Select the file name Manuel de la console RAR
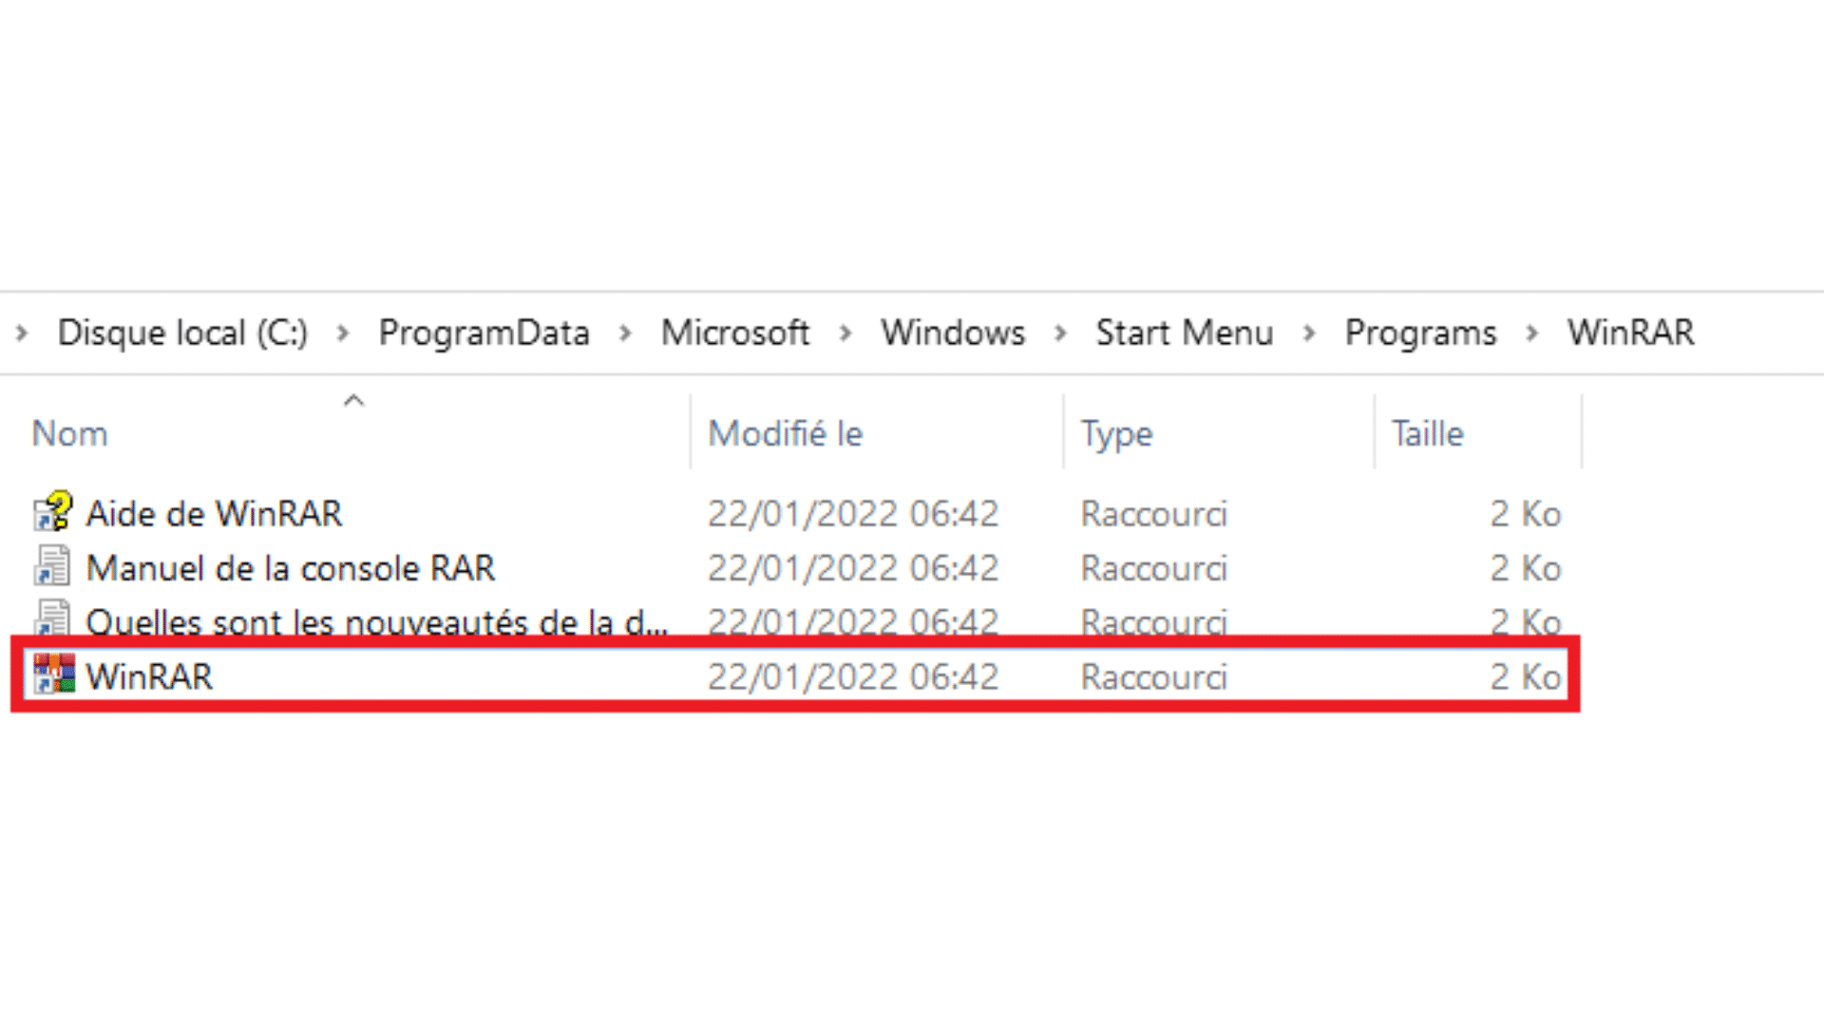This screenshot has height=1026, width=1824. (x=291, y=568)
